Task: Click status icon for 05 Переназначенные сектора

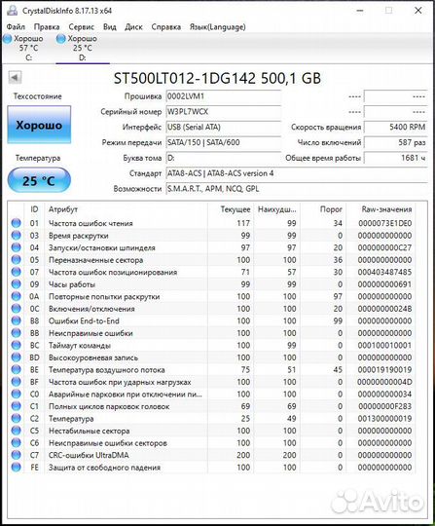Action: click(16, 260)
